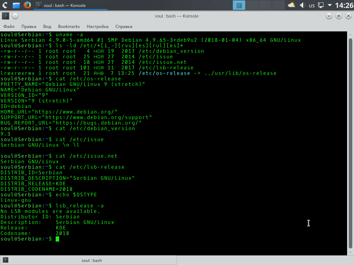Select the Konsole taskbar entry

(x=71, y=5)
